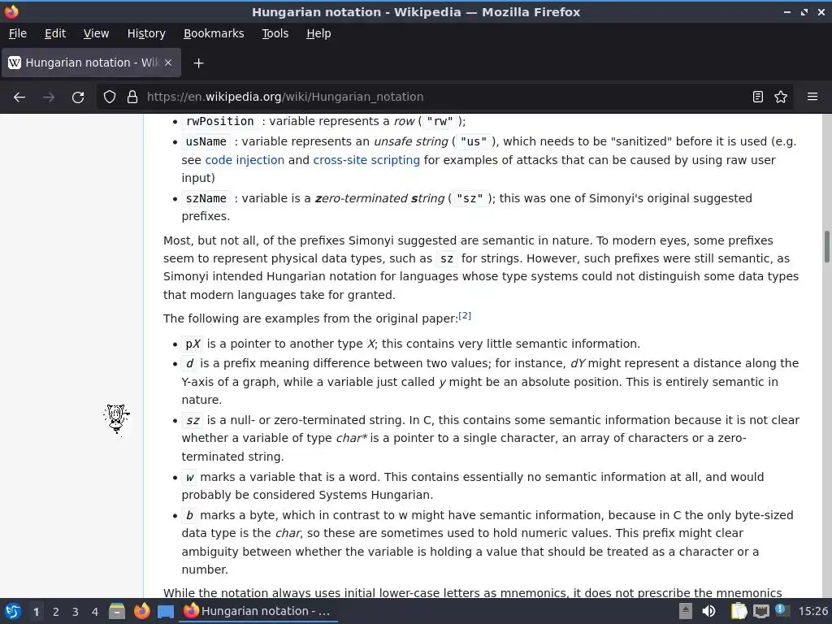Open the volume speaker tray icon
Image resolution: width=832 pixels, height=624 pixels.
[708, 611]
